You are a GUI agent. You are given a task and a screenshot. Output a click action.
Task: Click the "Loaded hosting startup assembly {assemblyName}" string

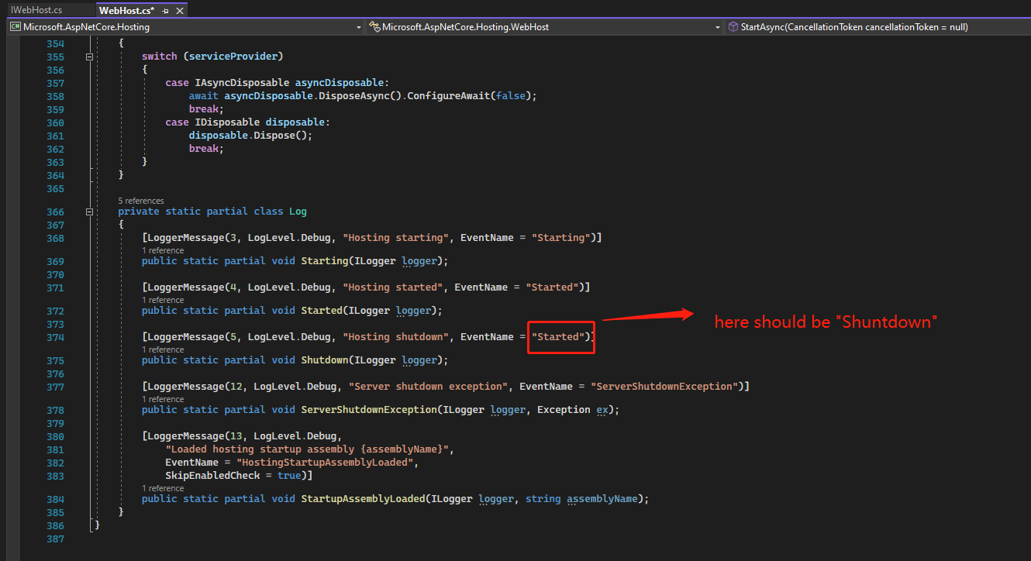[x=307, y=449]
